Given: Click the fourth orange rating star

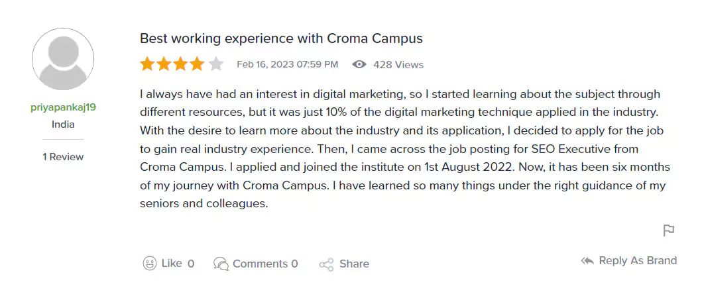Looking at the screenshot, I should 198,64.
